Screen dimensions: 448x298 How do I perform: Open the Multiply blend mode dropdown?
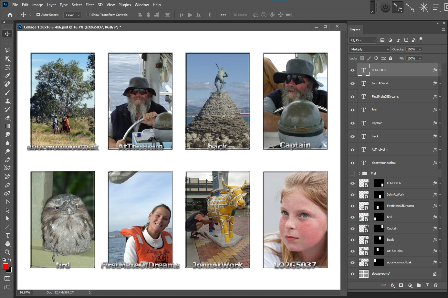(x=370, y=49)
